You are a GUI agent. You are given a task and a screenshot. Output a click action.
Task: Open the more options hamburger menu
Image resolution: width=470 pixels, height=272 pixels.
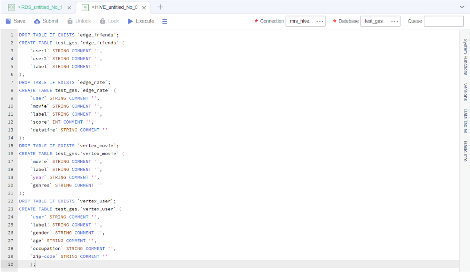tap(164, 21)
